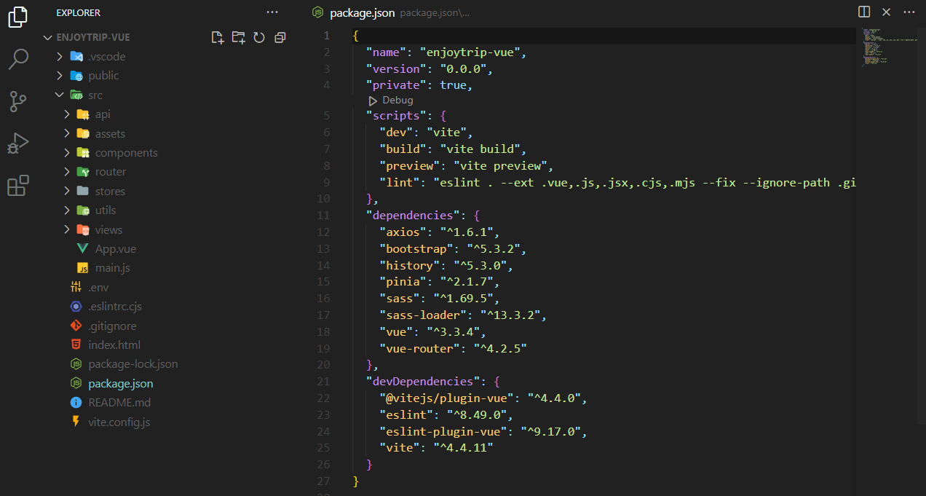Refresh the Explorer file tree
The image size is (926, 496).
click(x=259, y=37)
